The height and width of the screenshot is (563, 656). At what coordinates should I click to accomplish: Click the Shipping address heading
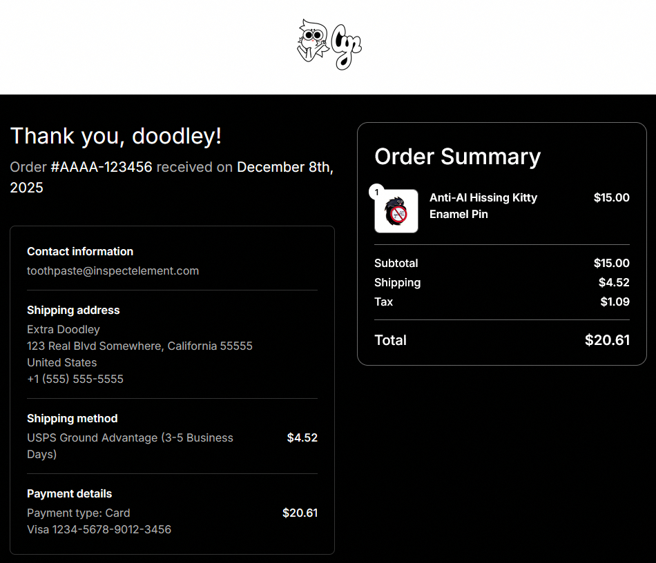point(73,310)
